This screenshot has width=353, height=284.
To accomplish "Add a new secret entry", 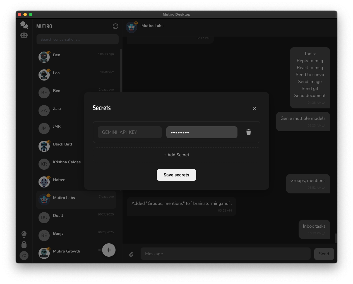I will coord(176,155).
